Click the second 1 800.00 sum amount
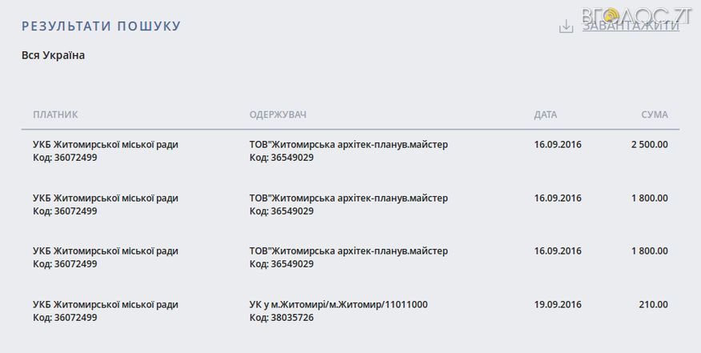This screenshot has height=353, width=701. point(649,251)
